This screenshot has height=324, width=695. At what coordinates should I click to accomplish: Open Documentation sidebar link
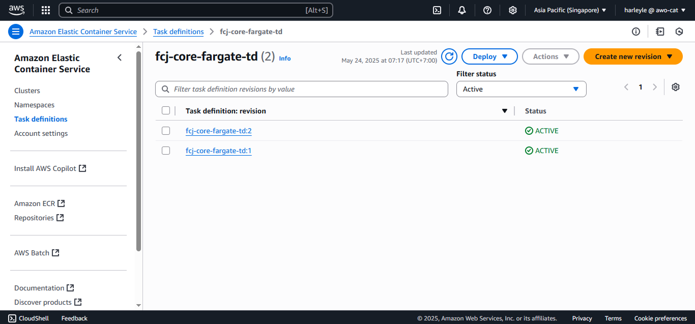tap(39, 288)
